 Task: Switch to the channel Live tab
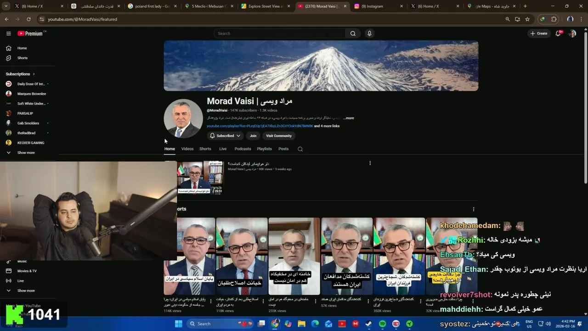223,149
